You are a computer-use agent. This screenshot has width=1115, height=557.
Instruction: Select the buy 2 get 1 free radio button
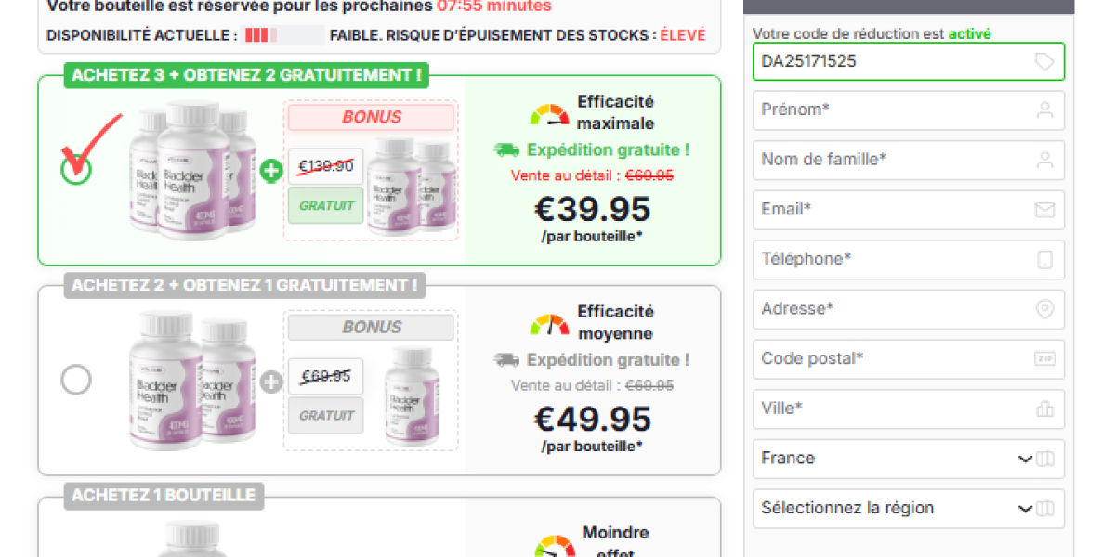pyautogui.click(x=76, y=379)
